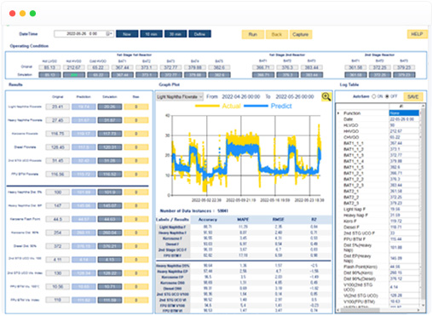Screen dimensions: 432x316
Task: Click the FPU BTM Flowrate original value 116.56
Action: [x=58, y=174]
